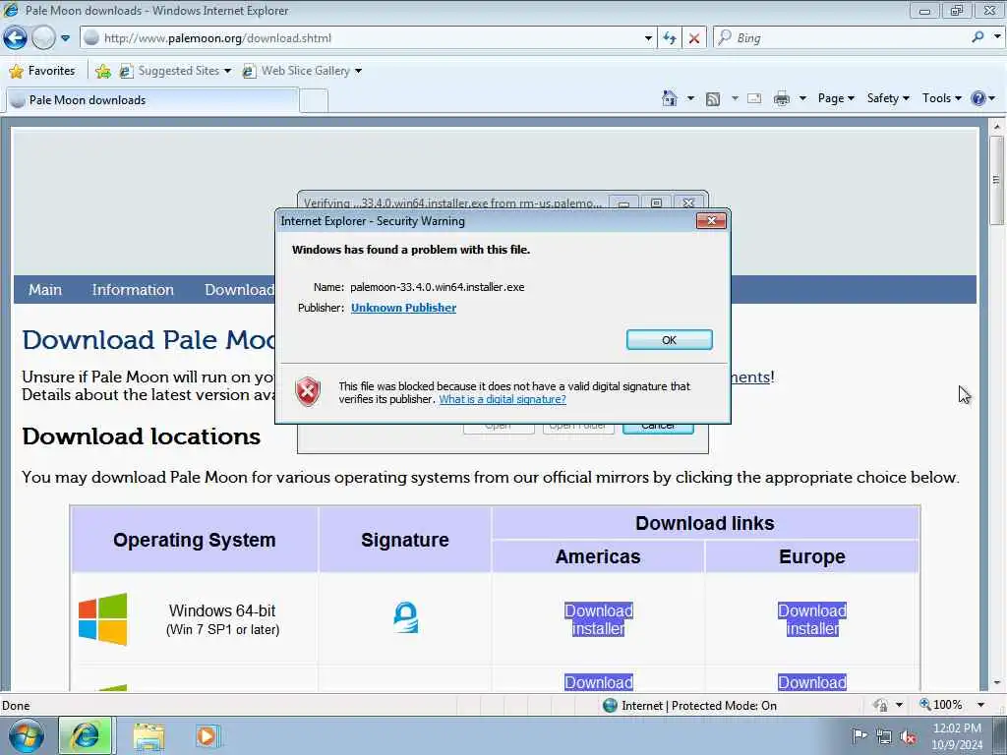Click the Internet zone globe icon
The width and height of the screenshot is (1007, 755).
(610, 705)
